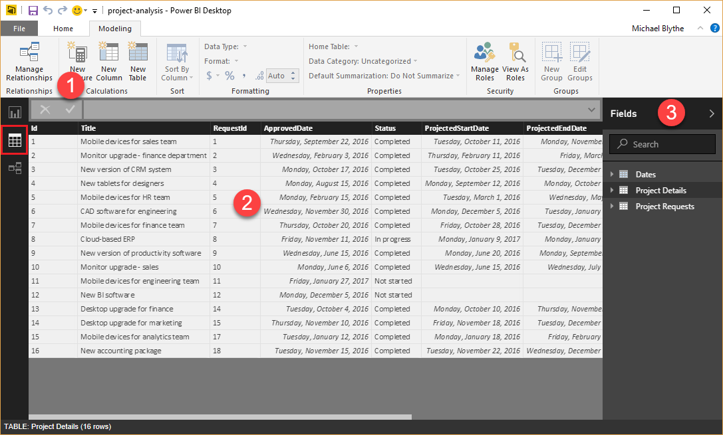723x435 pixels.
Task: Click the Fields search box
Action: click(662, 144)
